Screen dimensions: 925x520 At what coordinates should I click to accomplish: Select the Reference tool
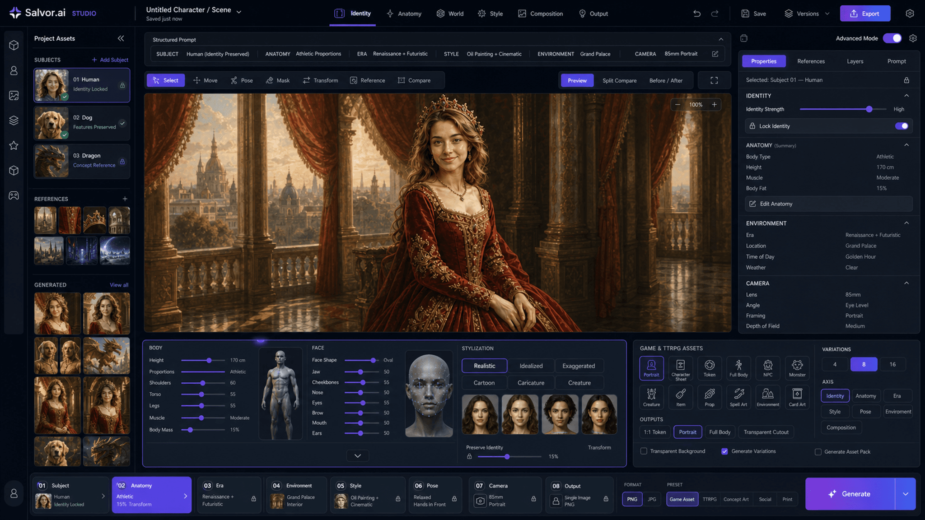pyautogui.click(x=368, y=80)
